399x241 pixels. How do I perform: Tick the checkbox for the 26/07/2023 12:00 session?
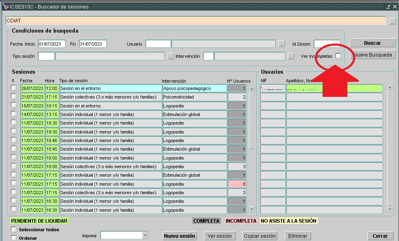pos(13,88)
